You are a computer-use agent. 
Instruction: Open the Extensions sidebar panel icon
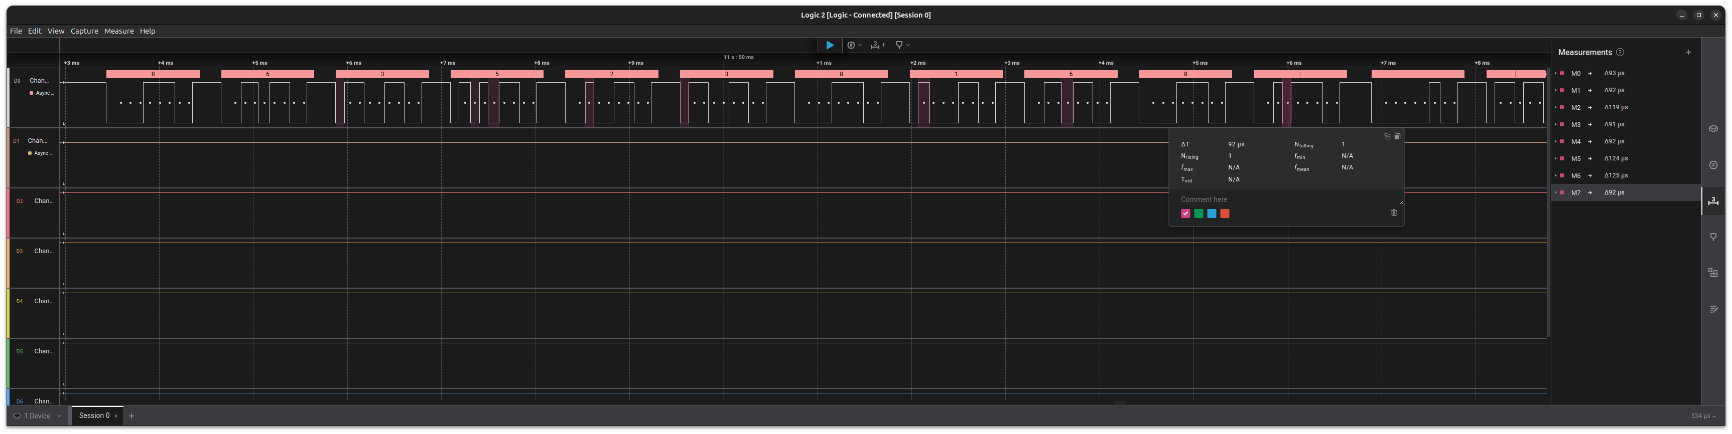tap(1713, 273)
